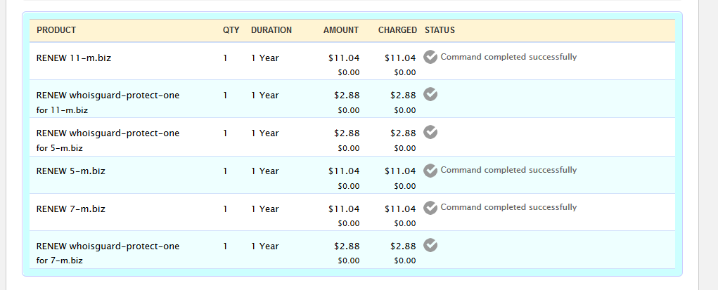Image resolution: width=718 pixels, height=290 pixels.
Task: Click the checkmark for whoisguard for 5-m.biz
Action: click(431, 132)
